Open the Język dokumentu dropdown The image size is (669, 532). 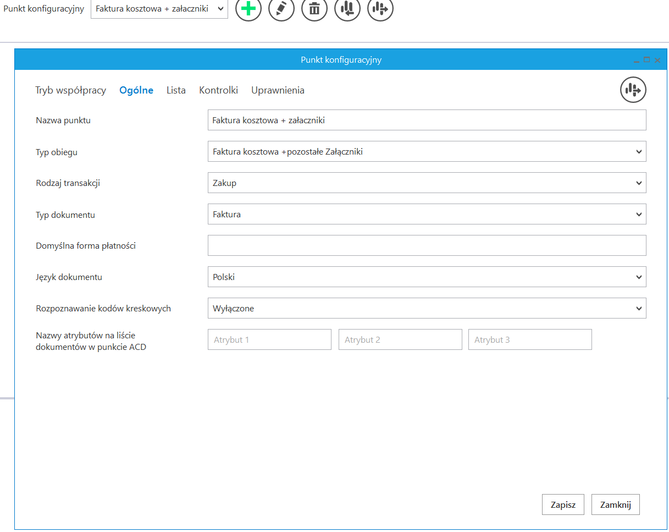tap(427, 277)
